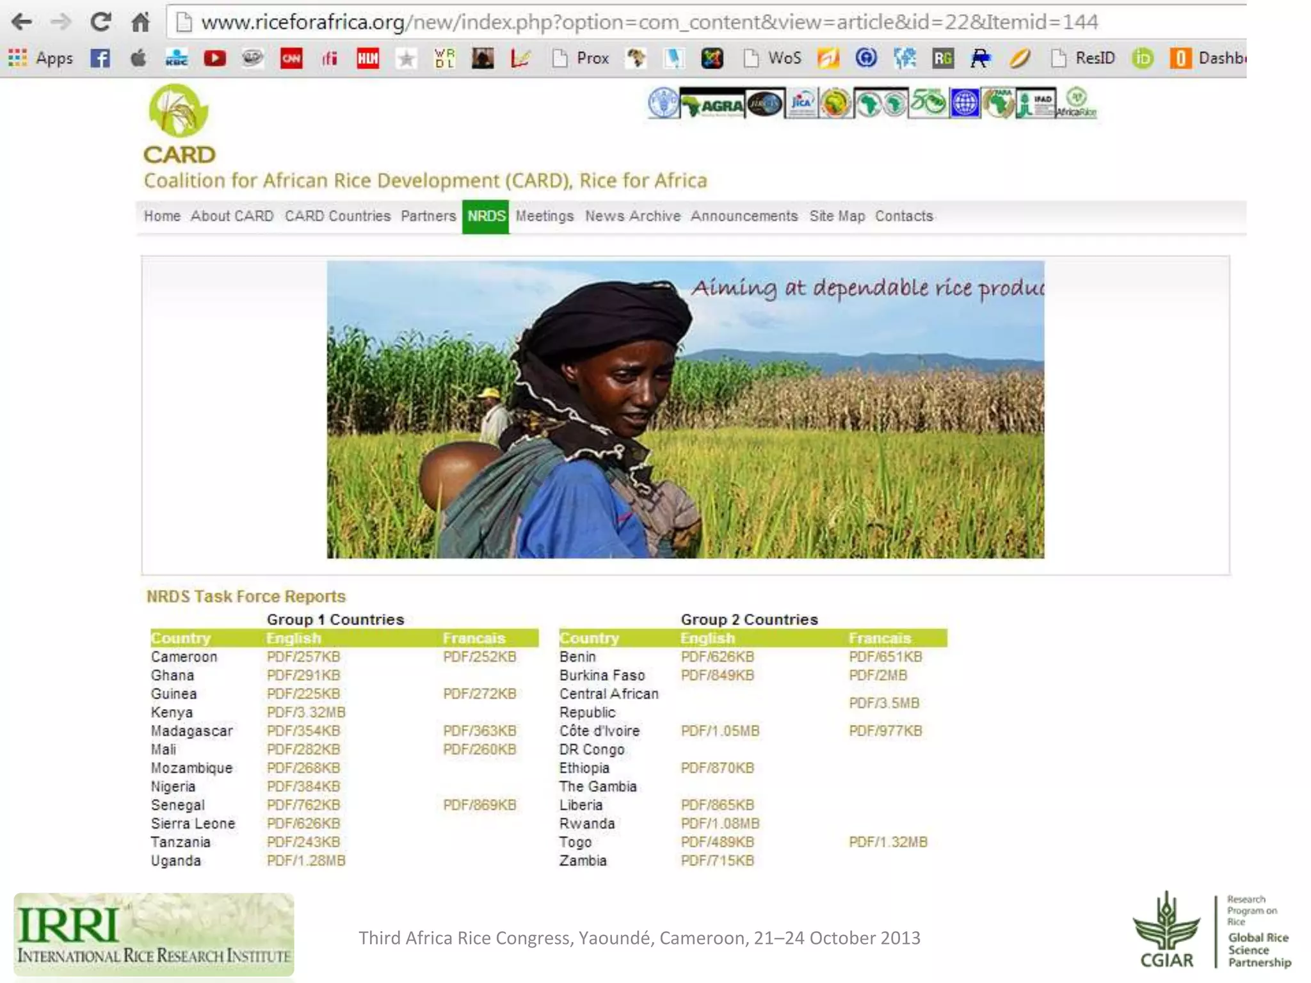Click the Coalition for African Rice Development title

click(425, 181)
